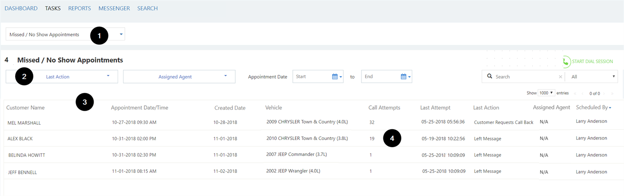624x196 pixels.
Task: Change the Show 1000 entries selector
Action: [x=546, y=93]
